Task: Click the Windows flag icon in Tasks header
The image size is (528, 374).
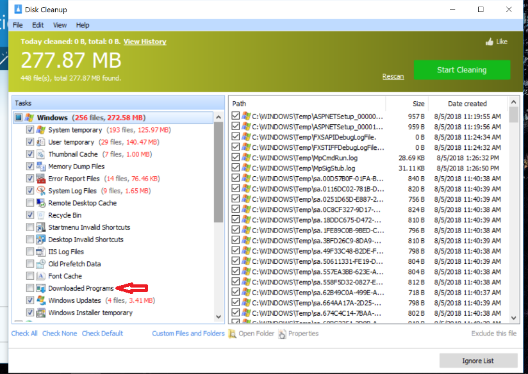Action: click(x=29, y=117)
